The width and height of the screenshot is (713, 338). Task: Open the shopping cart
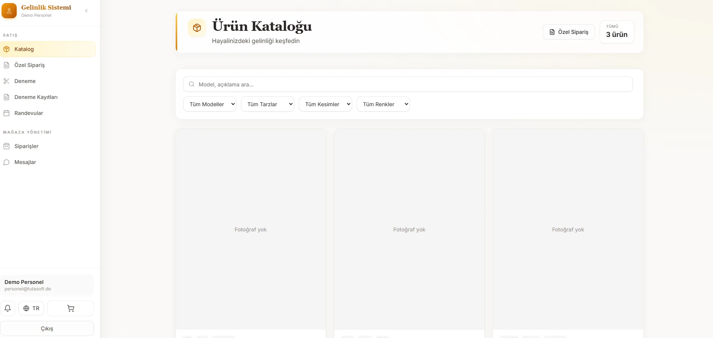[x=71, y=308]
